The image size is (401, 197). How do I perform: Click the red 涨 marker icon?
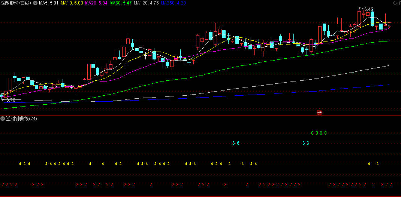[x=319, y=112]
